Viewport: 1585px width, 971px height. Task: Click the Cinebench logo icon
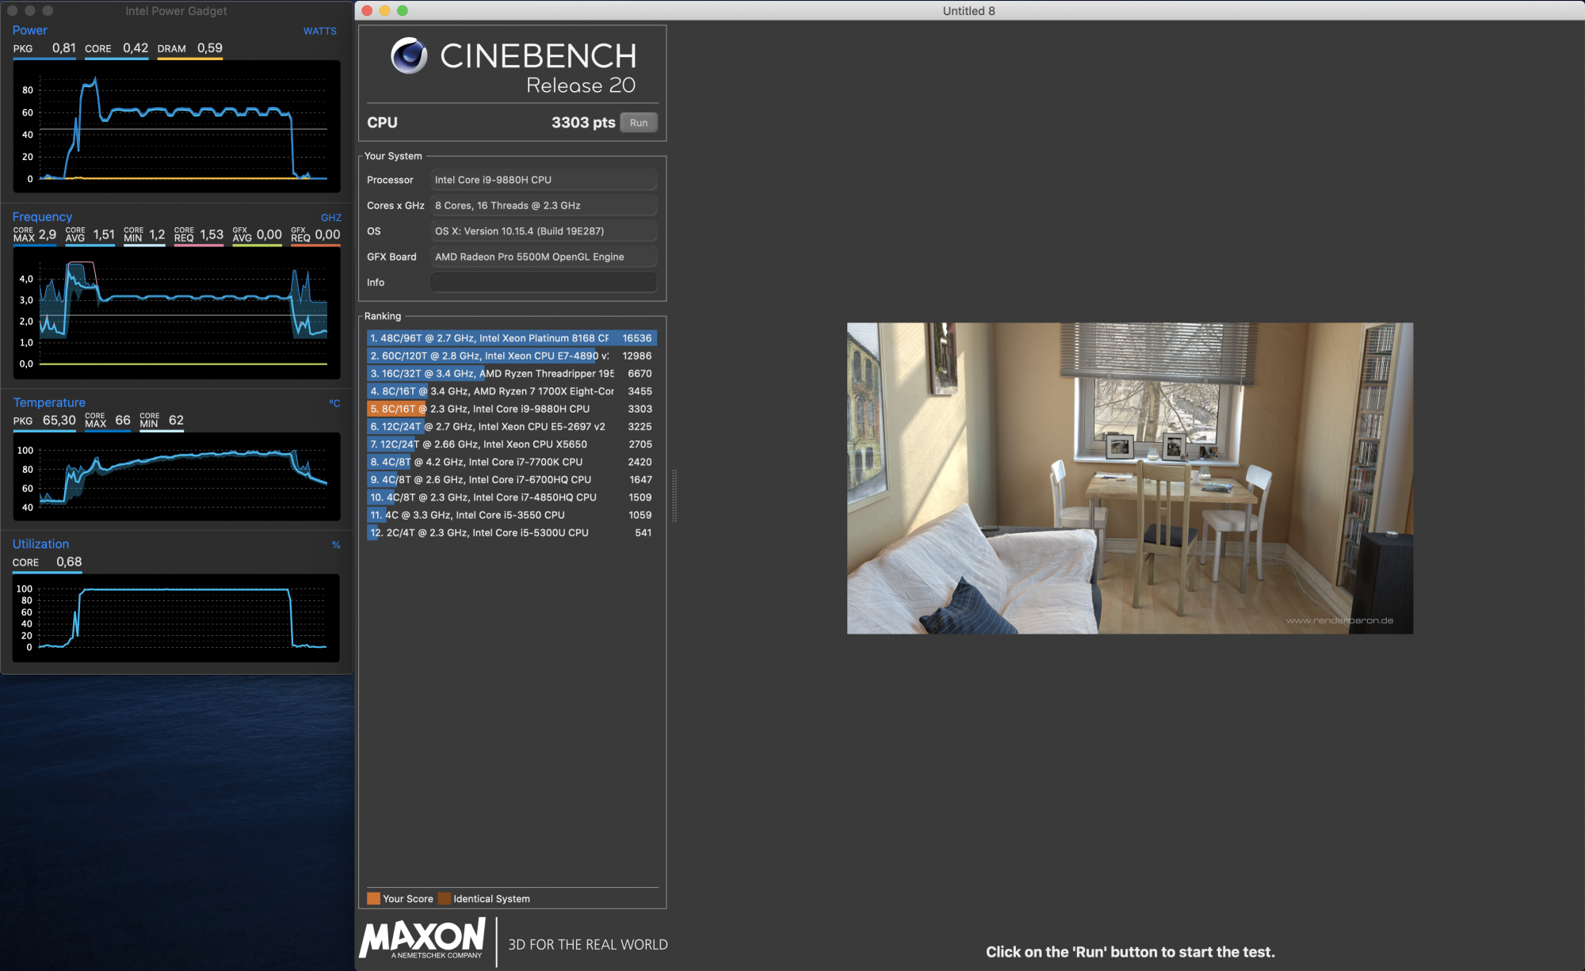[407, 57]
